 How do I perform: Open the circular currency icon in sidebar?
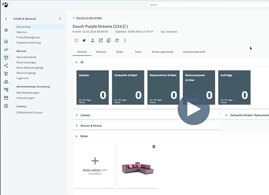point(6,106)
